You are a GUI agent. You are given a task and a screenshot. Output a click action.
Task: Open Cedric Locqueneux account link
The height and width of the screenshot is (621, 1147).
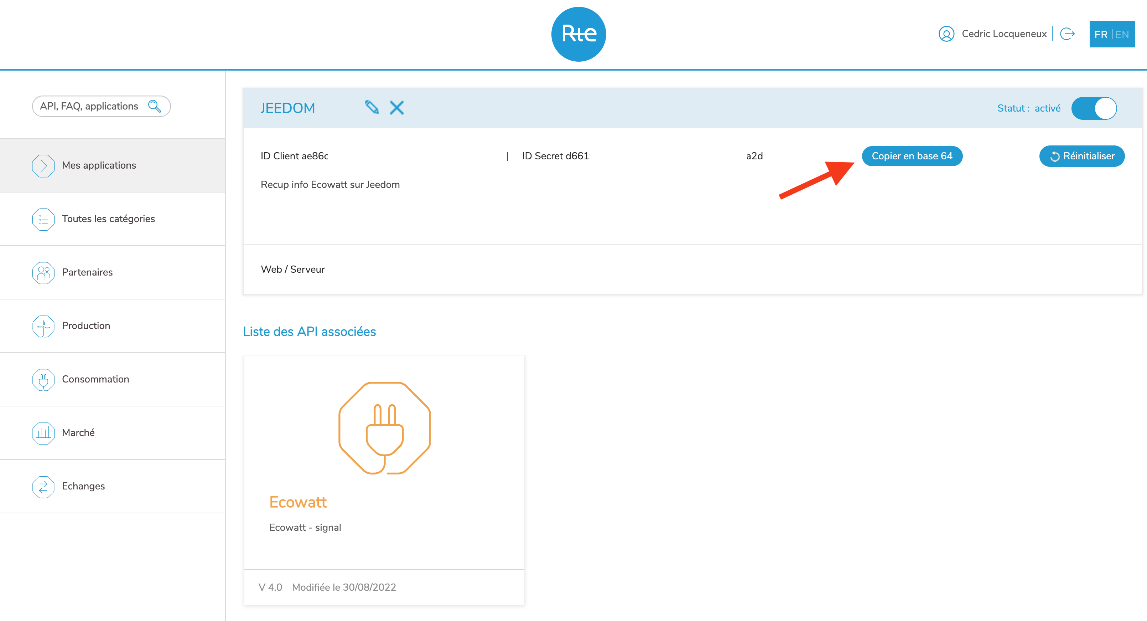(x=1004, y=34)
